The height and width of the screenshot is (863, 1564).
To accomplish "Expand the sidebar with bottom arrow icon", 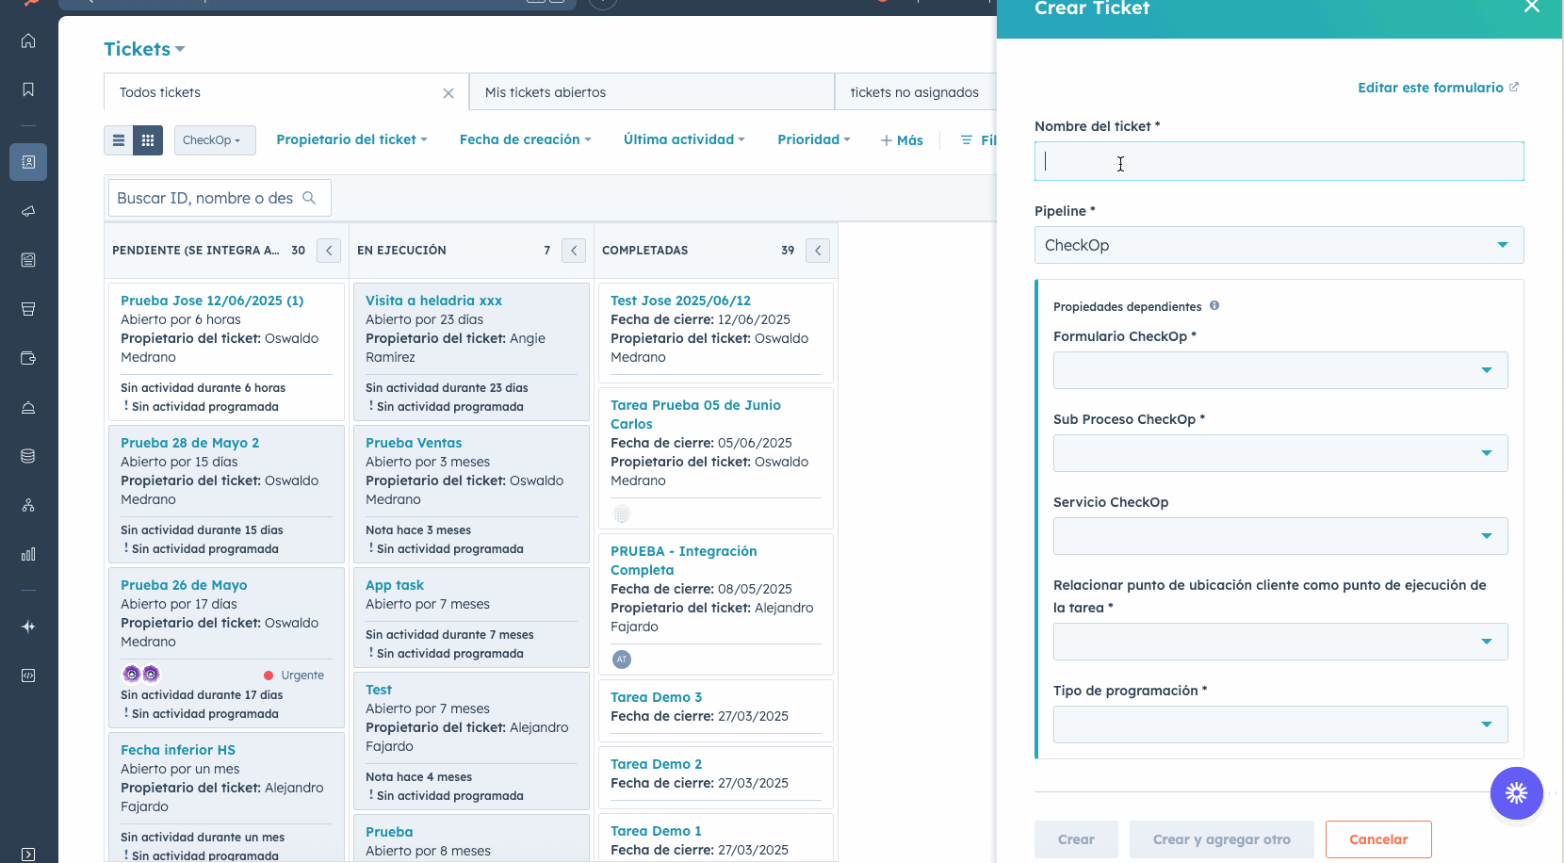I will pyautogui.click(x=28, y=855).
